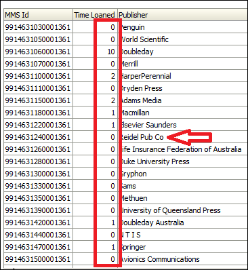Viewport: 248px width, 270px height.
Task: Select MMS Id 9914631030001361
Action: (38, 27)
